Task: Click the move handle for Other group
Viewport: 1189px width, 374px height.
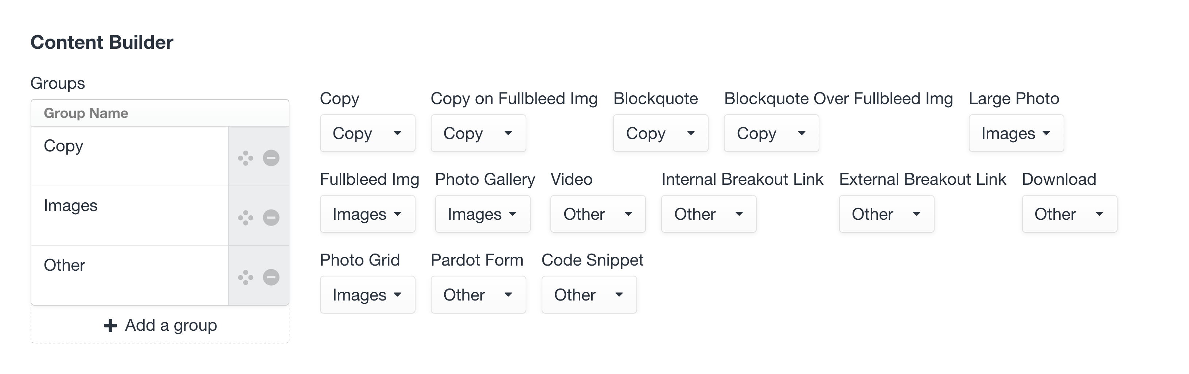Action: pos(246,277)
